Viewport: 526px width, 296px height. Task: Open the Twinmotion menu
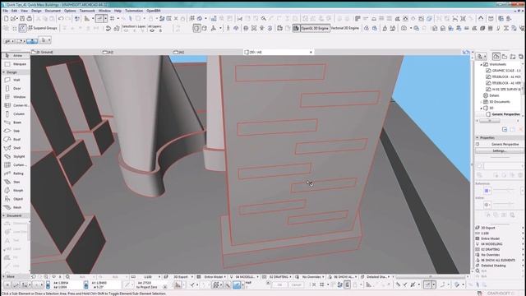(x=133, y=11)
